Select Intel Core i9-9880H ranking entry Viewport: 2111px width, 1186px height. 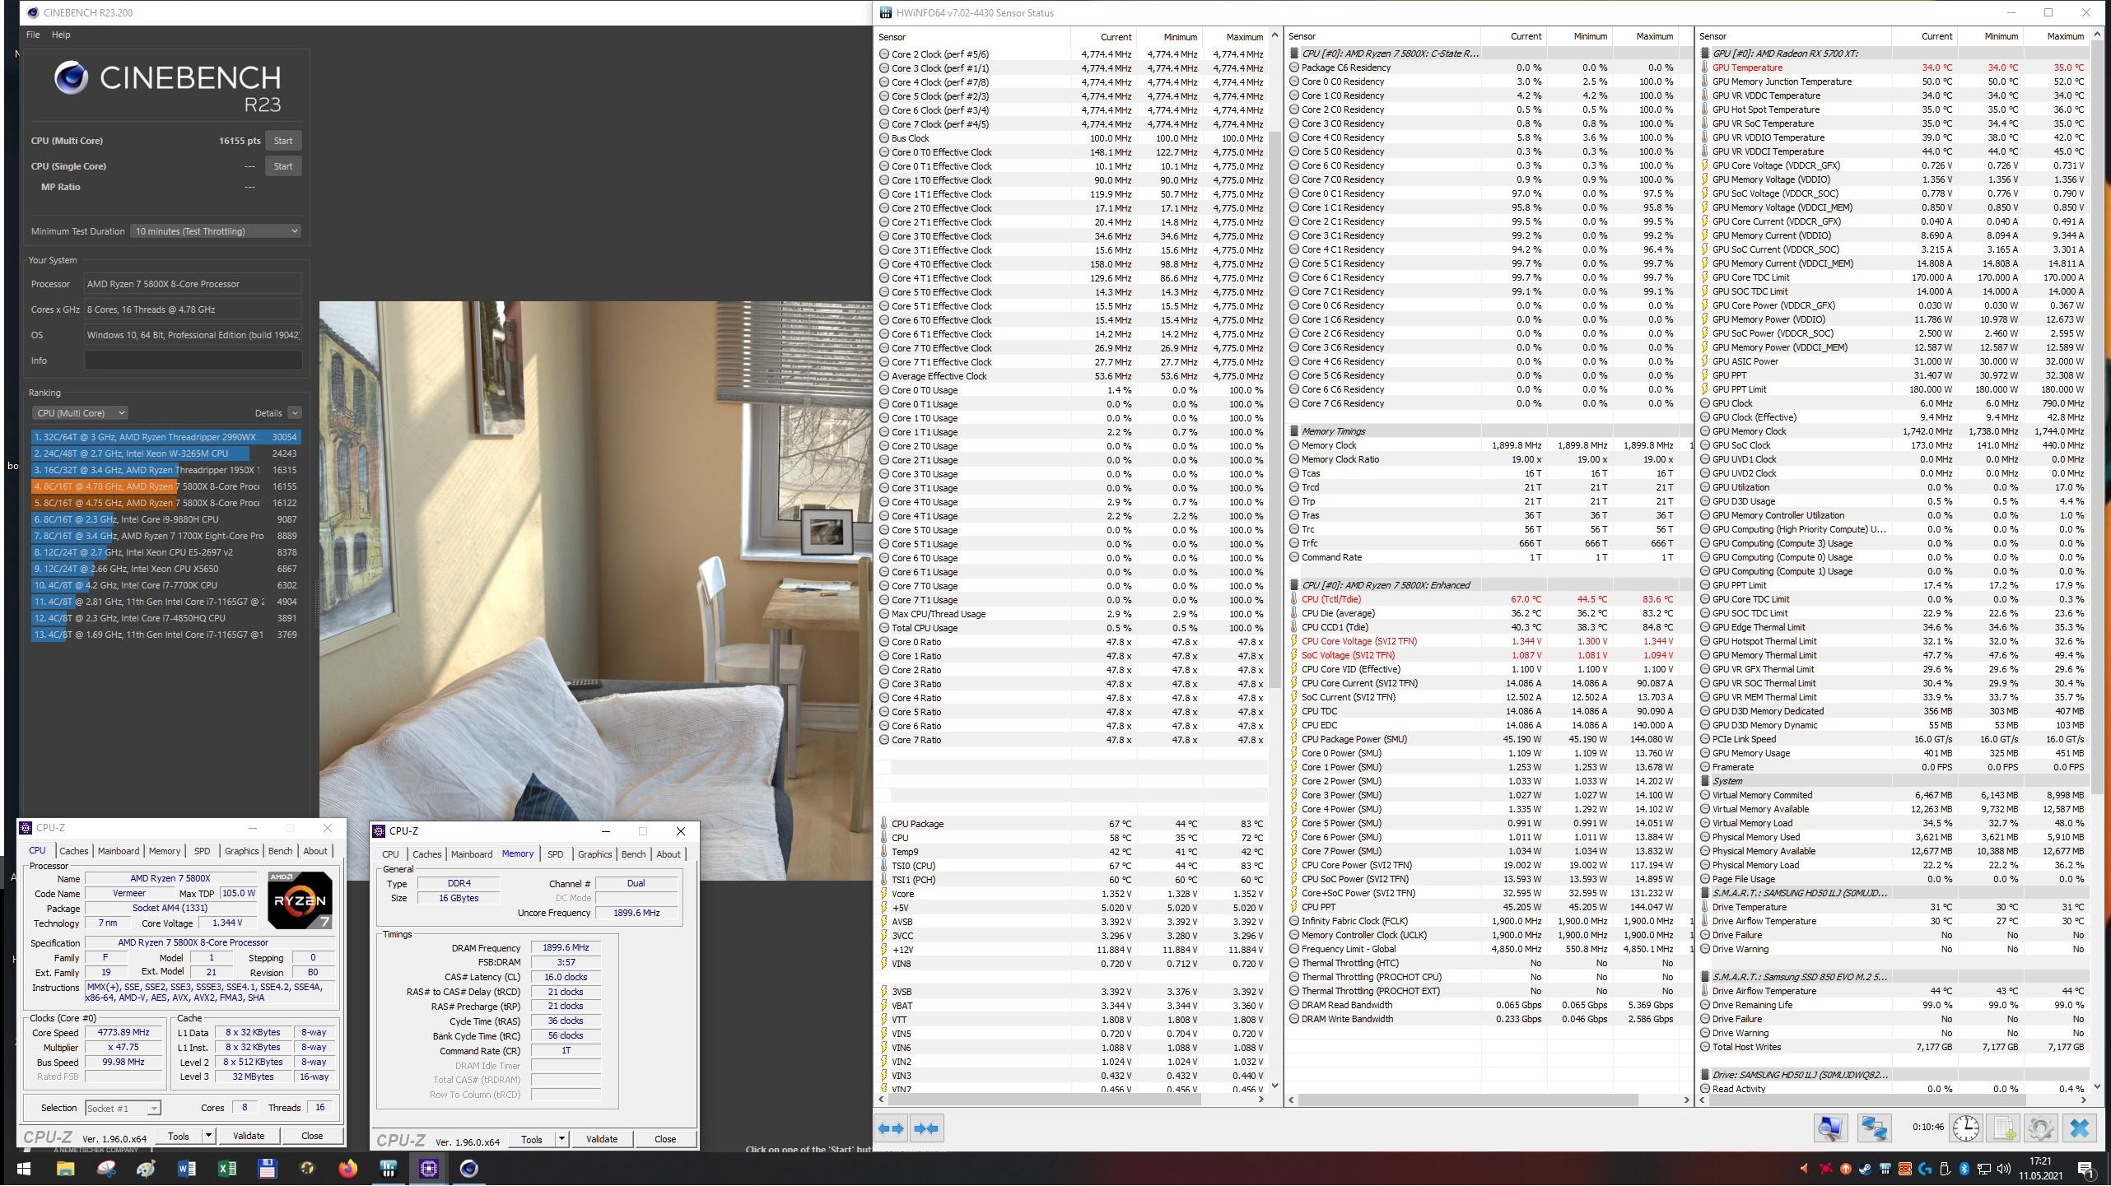tap(165, 519)
